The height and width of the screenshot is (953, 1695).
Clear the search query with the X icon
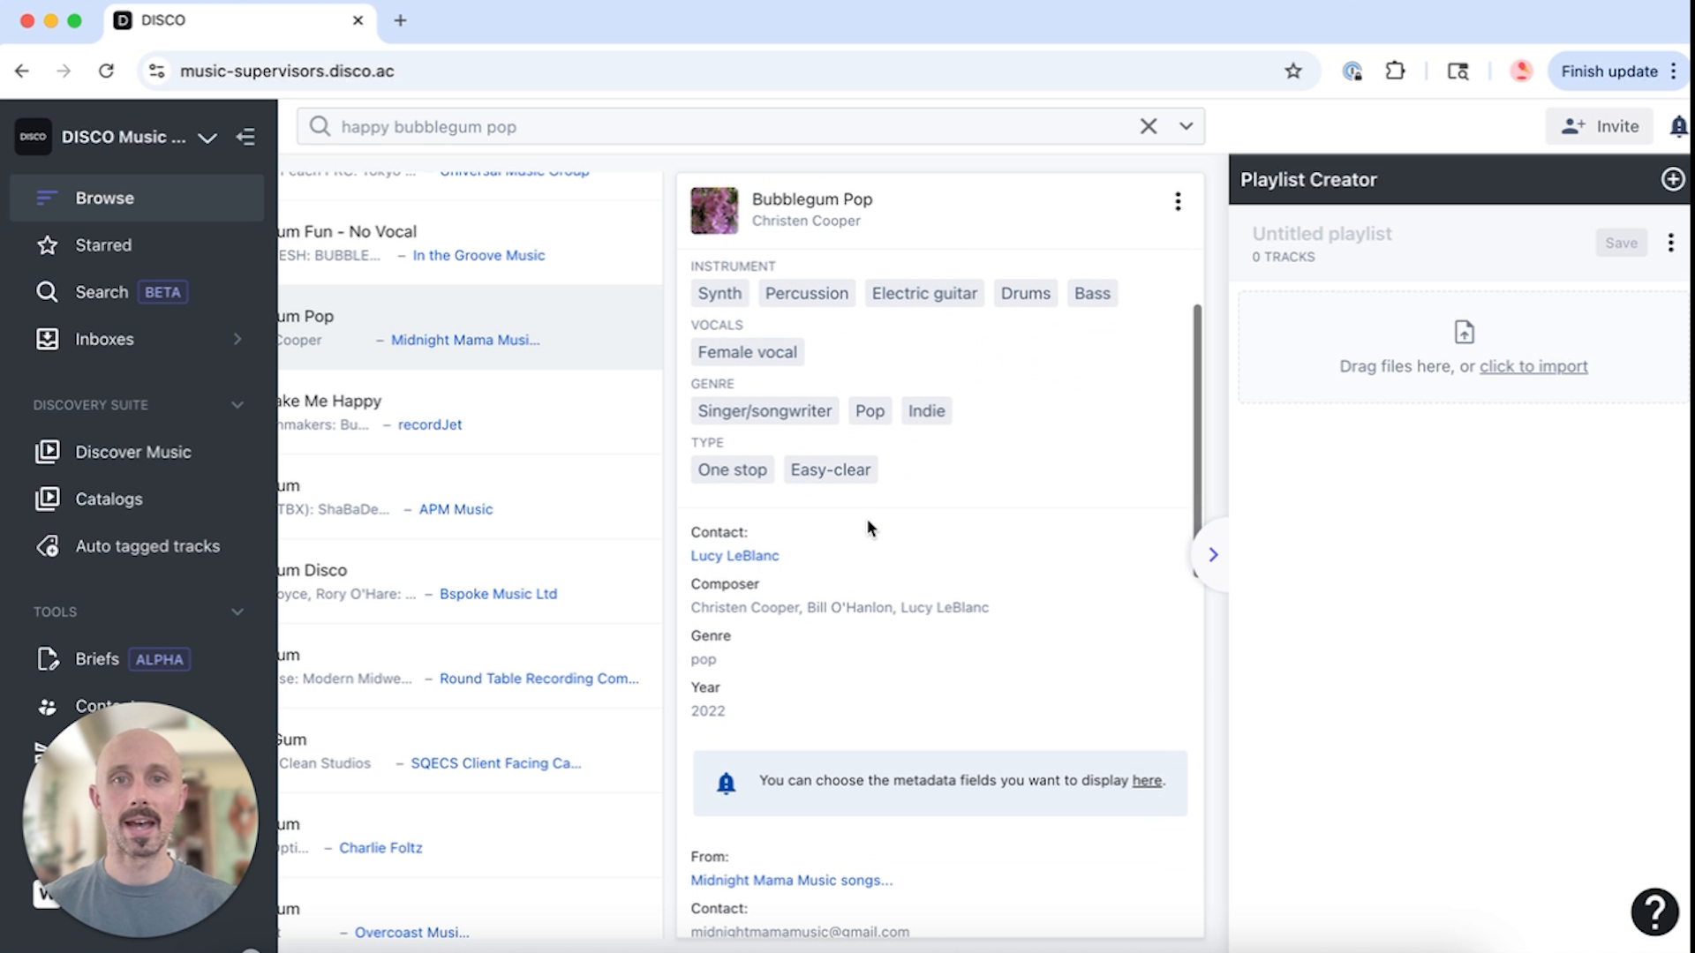[1148, 126]
